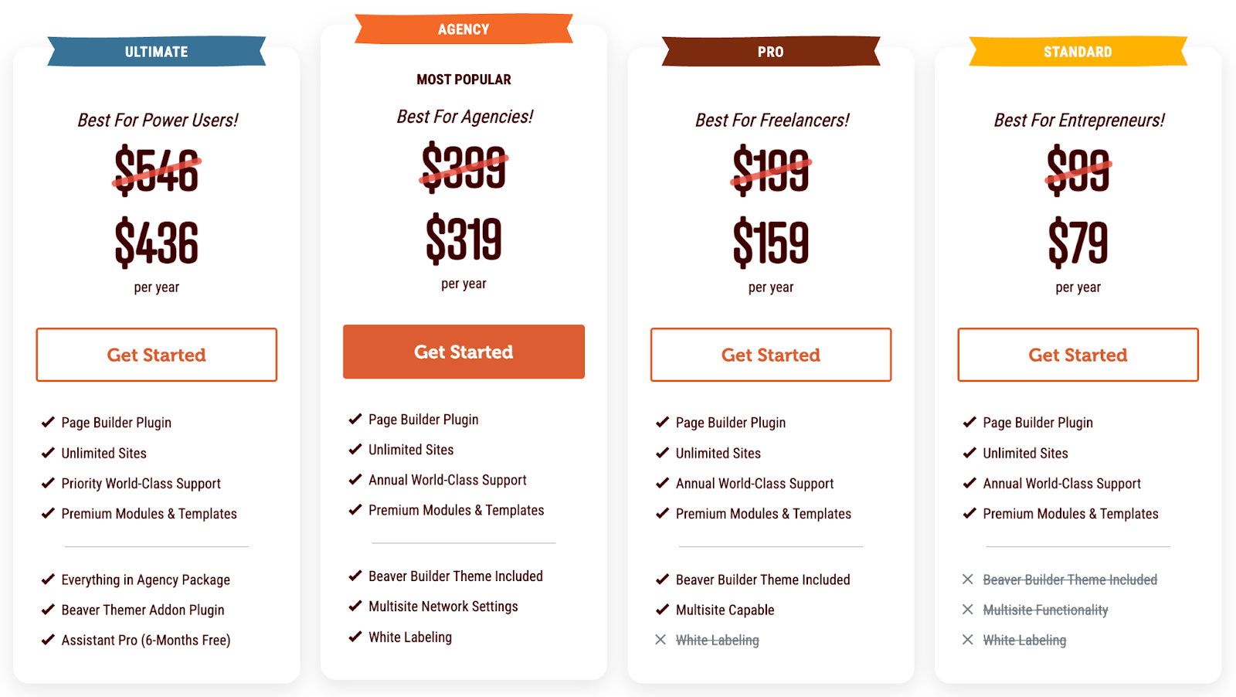Click Get Started under the Agency plan
Screen dimensions: 1236x697
463,352
